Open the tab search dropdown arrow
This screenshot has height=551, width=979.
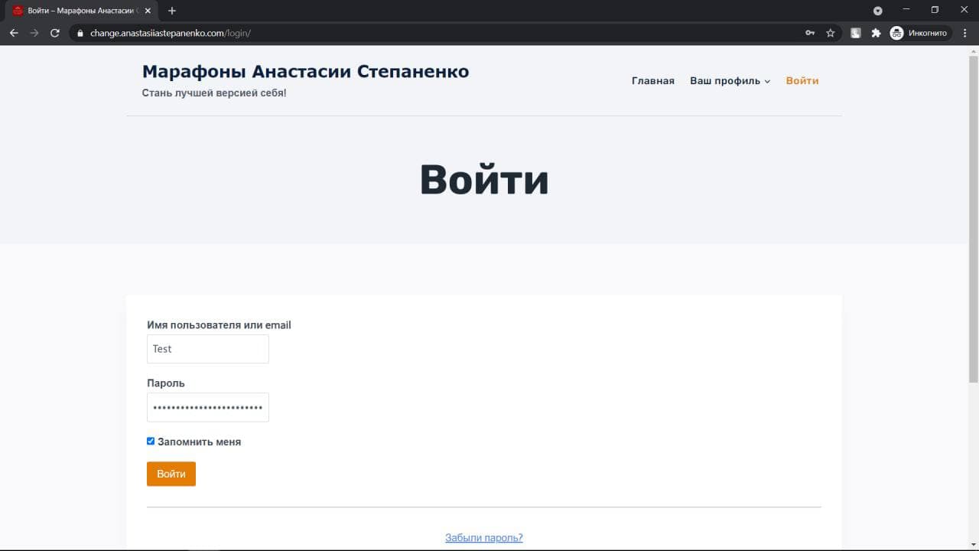pos(878,11)
